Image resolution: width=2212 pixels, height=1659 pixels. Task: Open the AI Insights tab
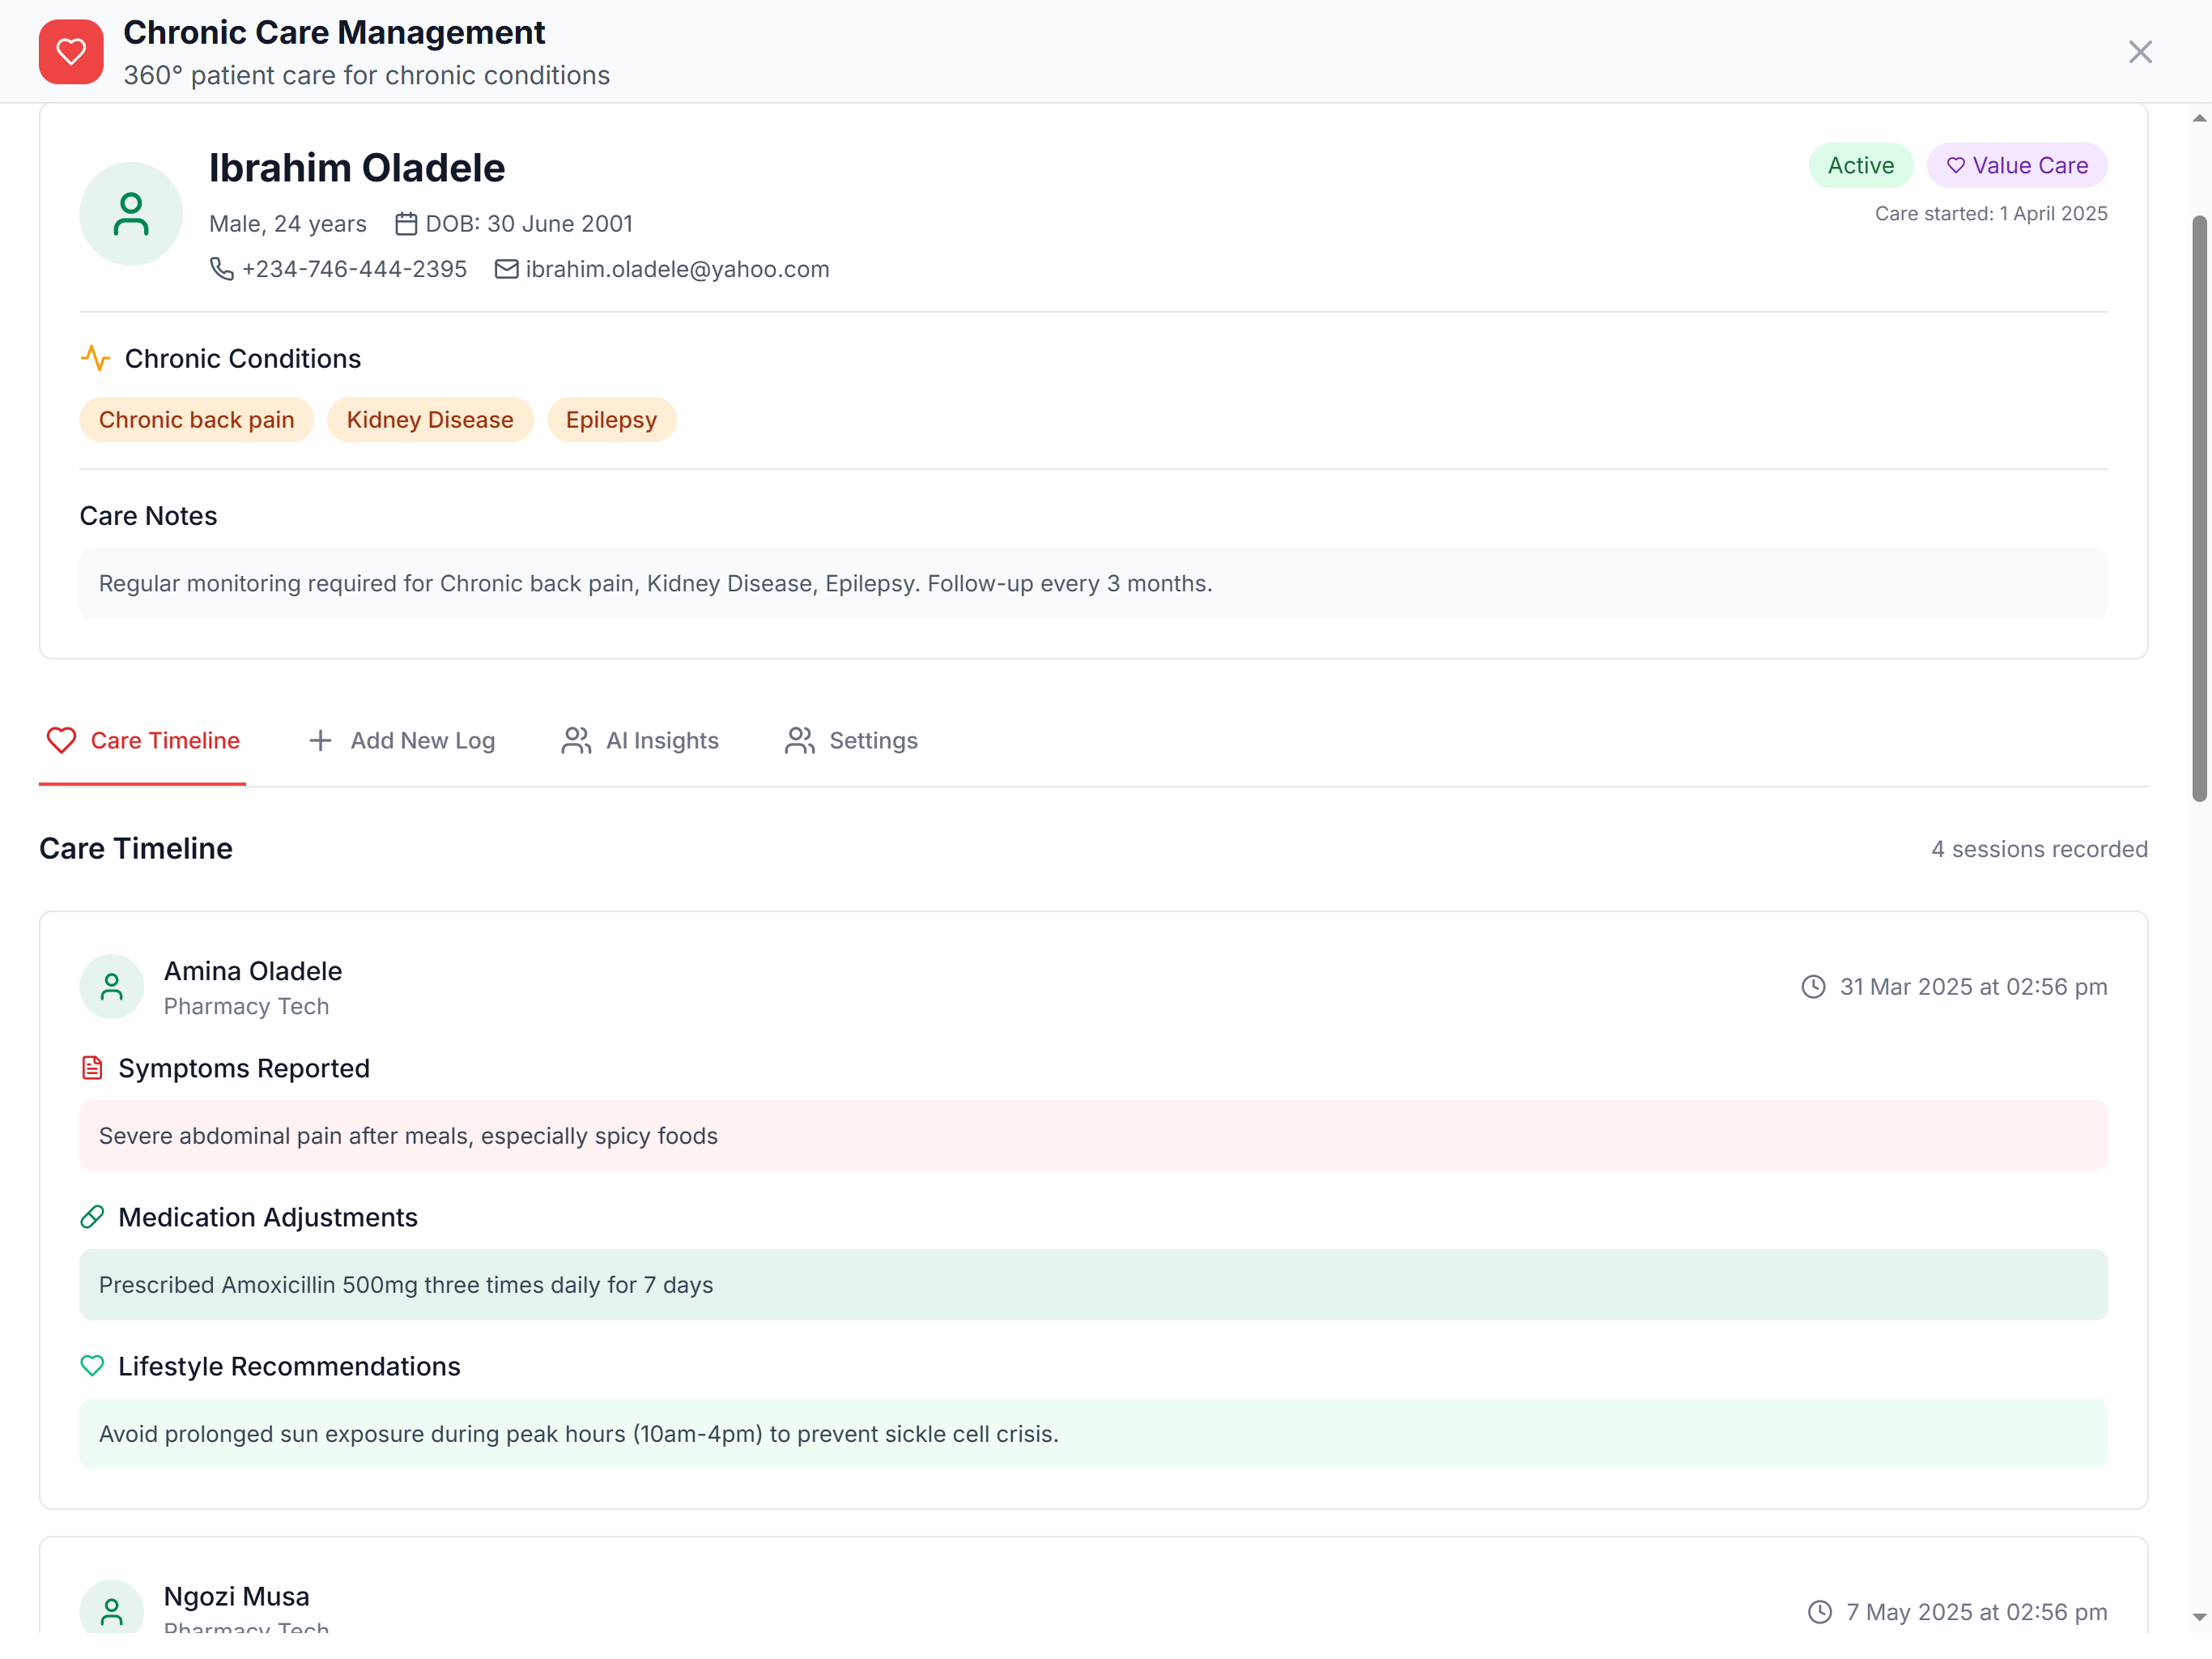click(640, 741)
